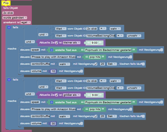Uncheck mit Verzögerung on upper controlShuffle row
The height and width of the screenshot is (132, 167).
coord(96,64)
